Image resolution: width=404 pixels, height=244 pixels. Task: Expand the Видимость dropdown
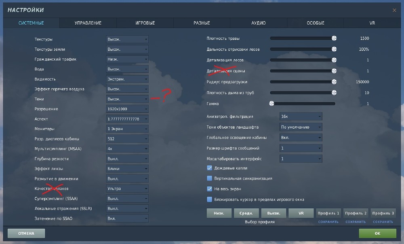pyautogui.click(x=127, y=79)
